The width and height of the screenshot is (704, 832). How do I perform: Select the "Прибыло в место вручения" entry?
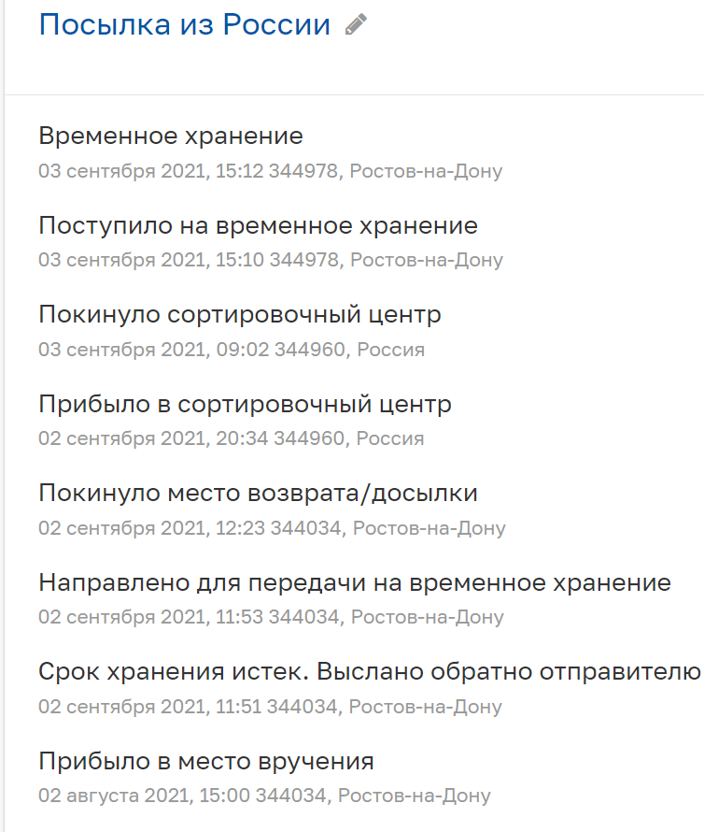pyautogui.click(x=206, y=762)
